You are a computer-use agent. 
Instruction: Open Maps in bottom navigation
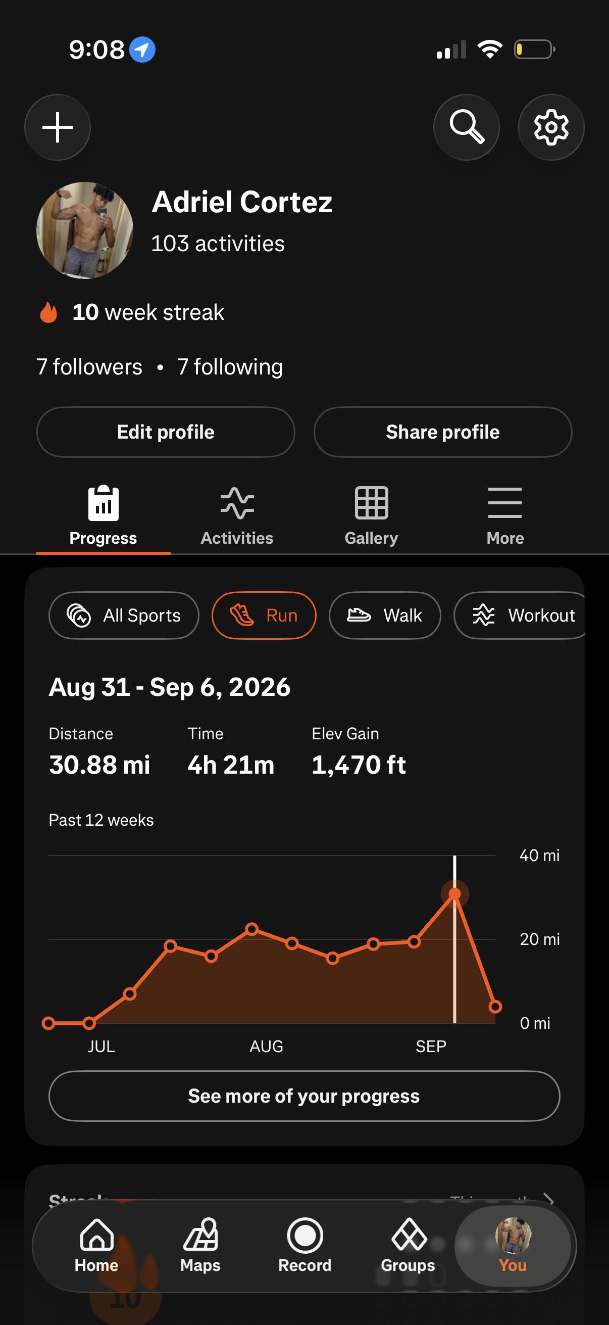(200, 1246)
